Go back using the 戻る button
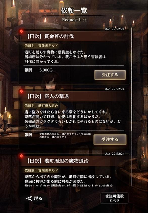The width and height of the screenshot is (148, 213). [x=34, y=199]
